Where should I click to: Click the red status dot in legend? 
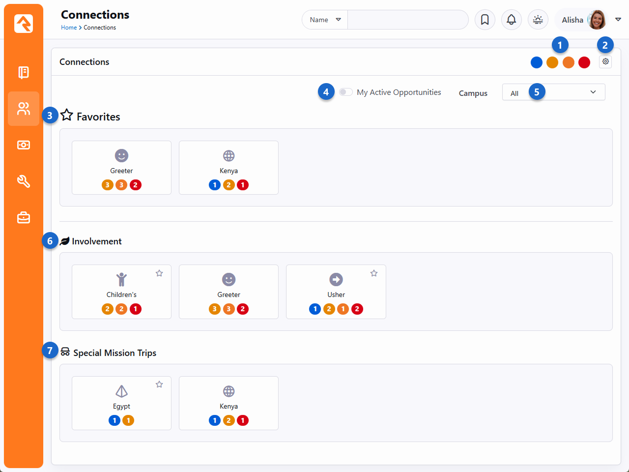click(x=584, y=62)
